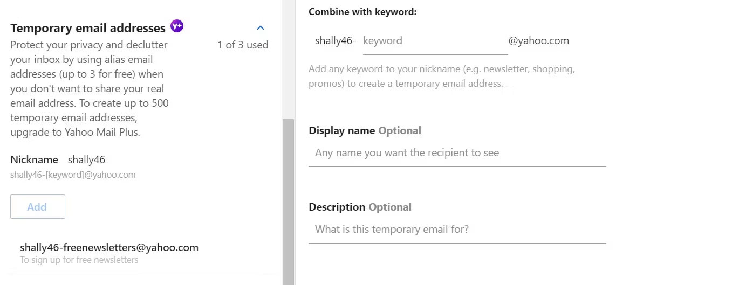Click the '@yahoo.com' domain suffix
This screenshot has width=746, height=285.
[539, 40]
